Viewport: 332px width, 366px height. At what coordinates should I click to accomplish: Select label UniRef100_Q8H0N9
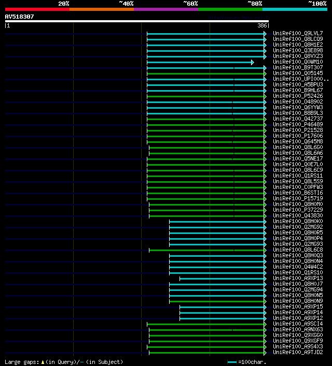298,301
